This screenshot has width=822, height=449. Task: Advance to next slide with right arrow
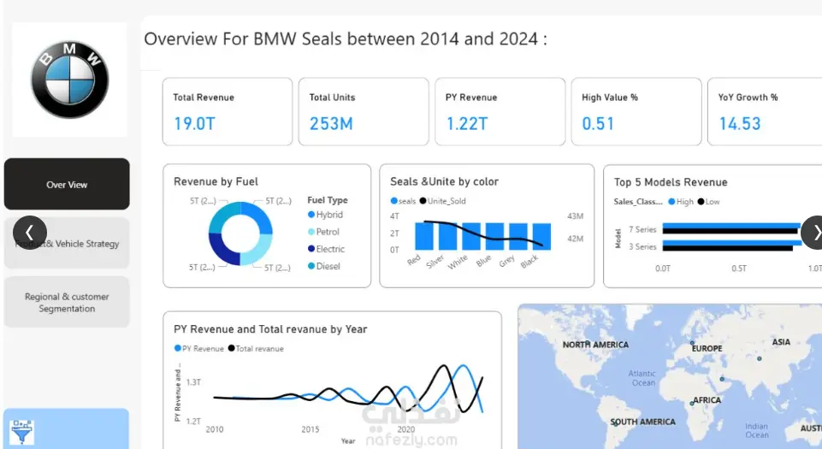point(814,233)
